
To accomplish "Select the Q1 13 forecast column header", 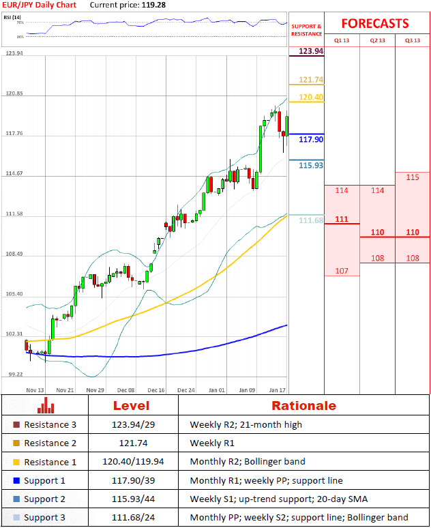I will click(342, 40).
